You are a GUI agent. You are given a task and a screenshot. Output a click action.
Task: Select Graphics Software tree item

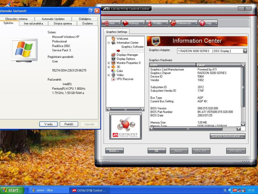[132, 47]
